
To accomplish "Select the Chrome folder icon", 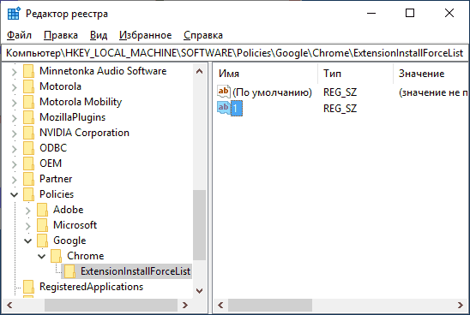I will click(57, 256).
